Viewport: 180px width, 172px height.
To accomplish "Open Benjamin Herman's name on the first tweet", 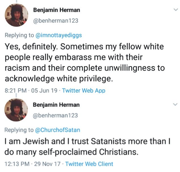I will point(57,10).
